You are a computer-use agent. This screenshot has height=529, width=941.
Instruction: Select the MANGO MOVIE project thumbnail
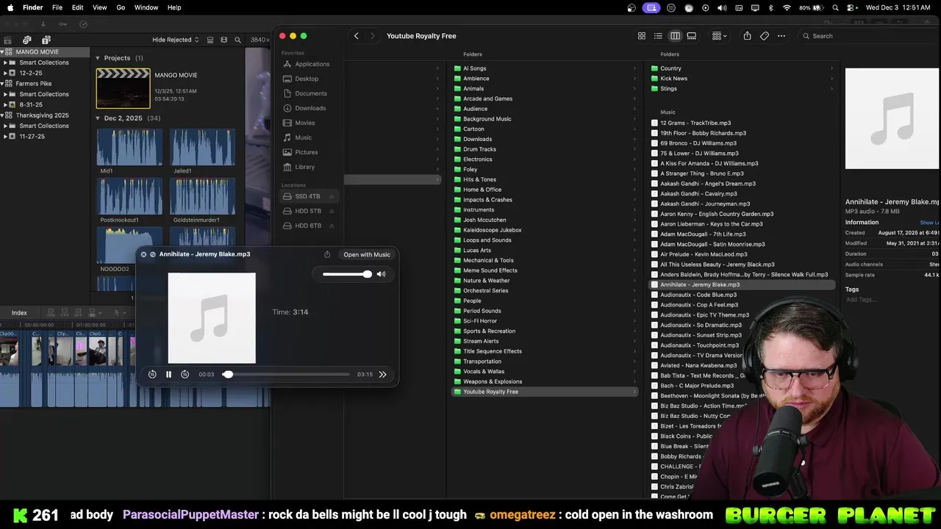[123, 88]
